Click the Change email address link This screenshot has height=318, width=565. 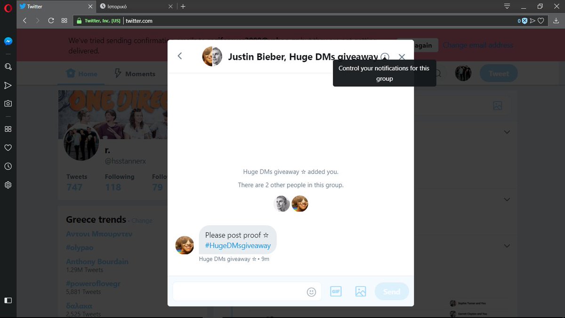click(x=478, y=45)
